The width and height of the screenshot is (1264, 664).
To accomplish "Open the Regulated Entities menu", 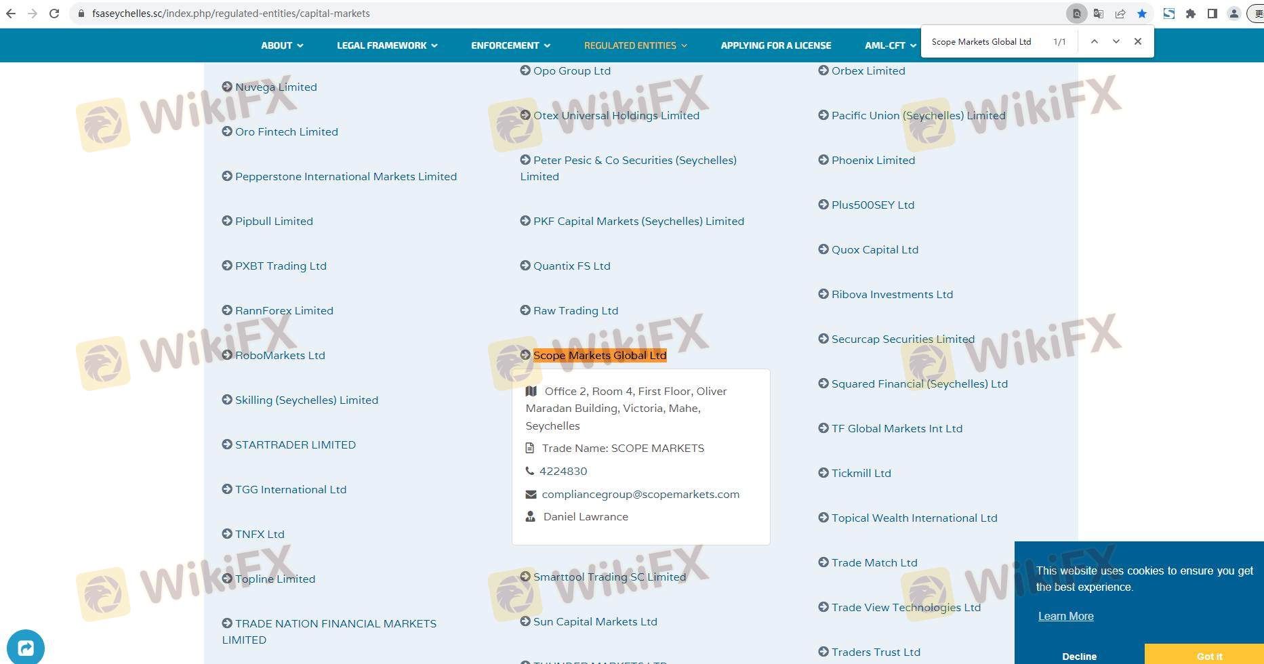I will (x=635, y=45).
